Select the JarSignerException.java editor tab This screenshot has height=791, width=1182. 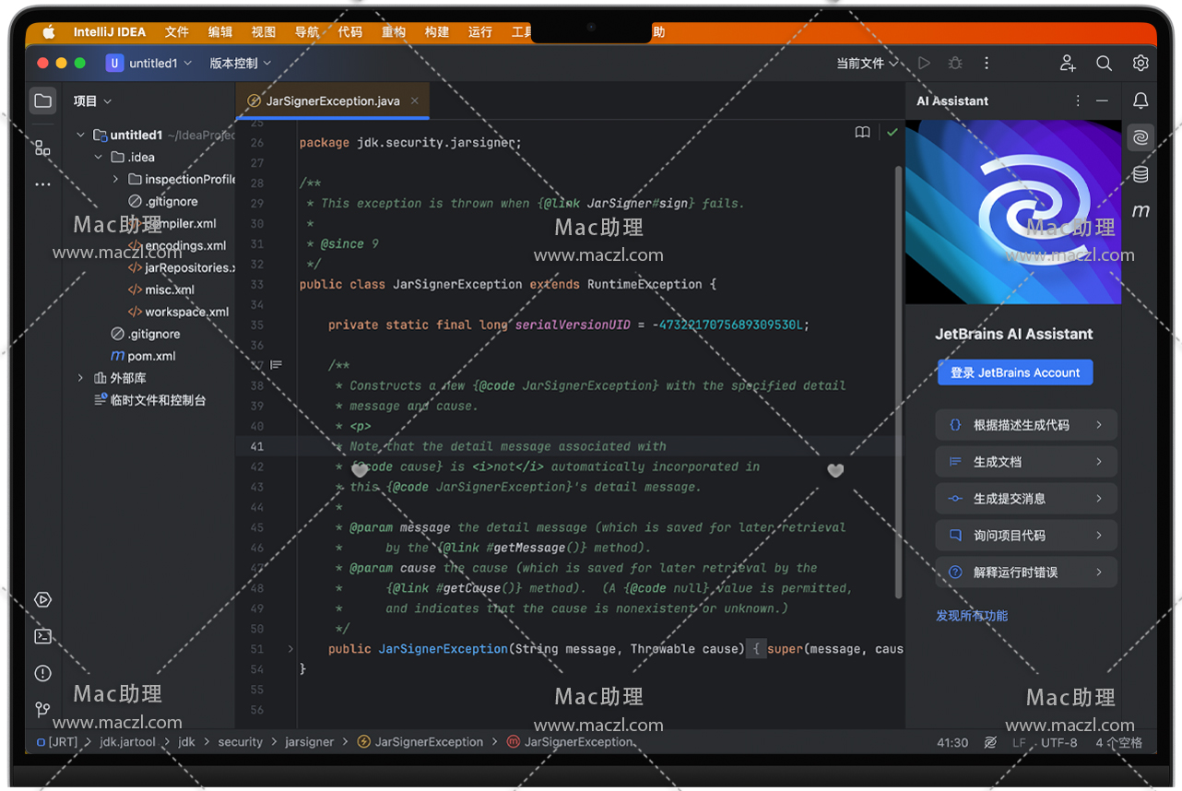332,101
